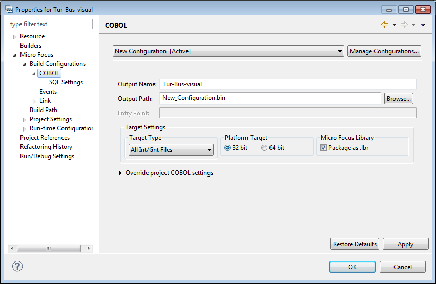The image size is (436, 284).
Task: Expand Override project COBOL settings
Action: (120, 173)
